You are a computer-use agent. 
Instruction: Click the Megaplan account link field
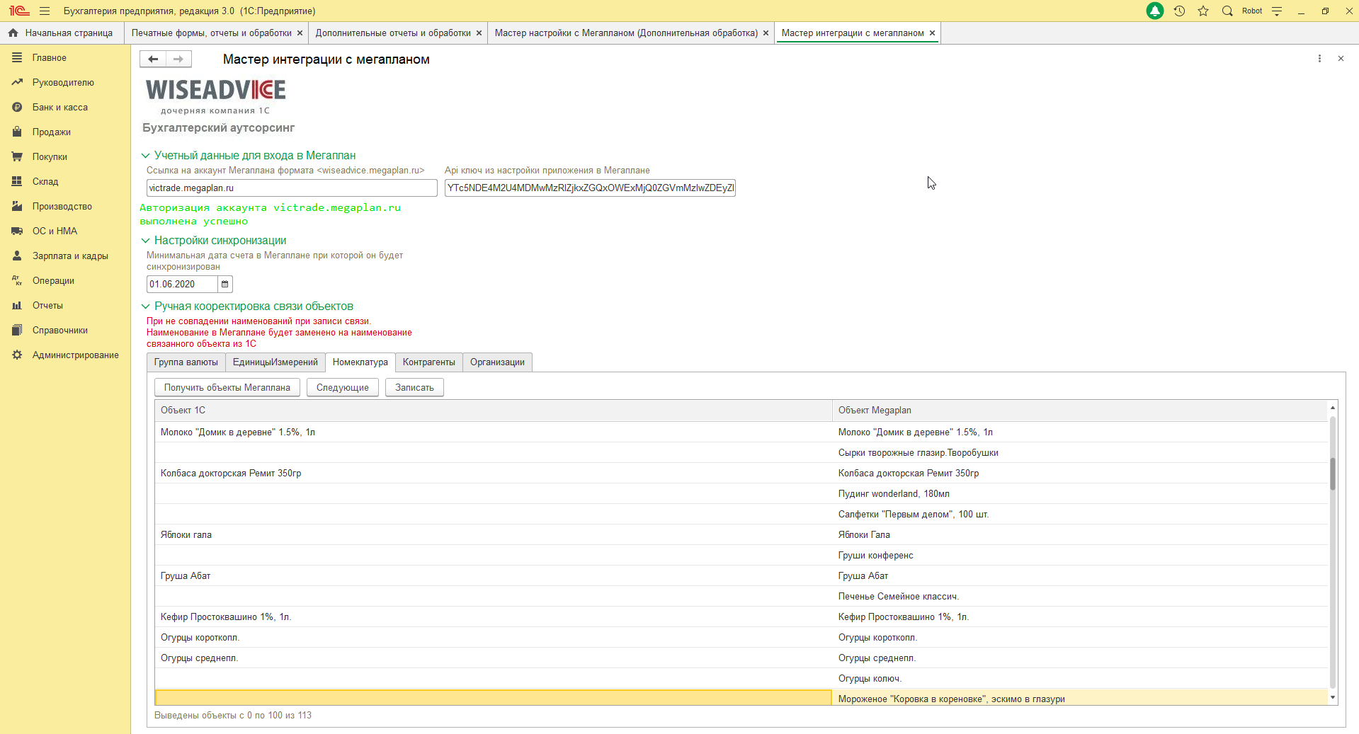click(x=292, y=188)
